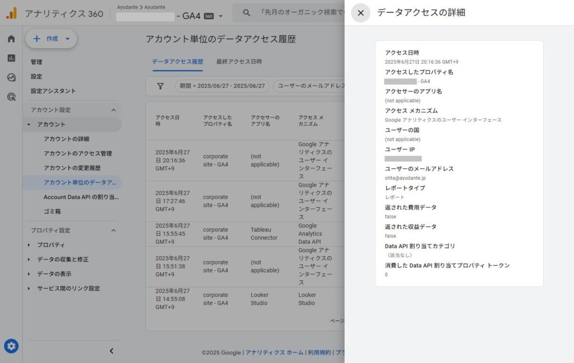This screenshot has height=363, width=574.
Task: Click the 返された収益データ false value
Action: (390, 236)
